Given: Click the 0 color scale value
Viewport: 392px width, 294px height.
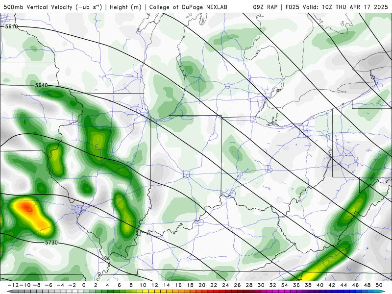Looking at the screenshot, I should [84, 285].
